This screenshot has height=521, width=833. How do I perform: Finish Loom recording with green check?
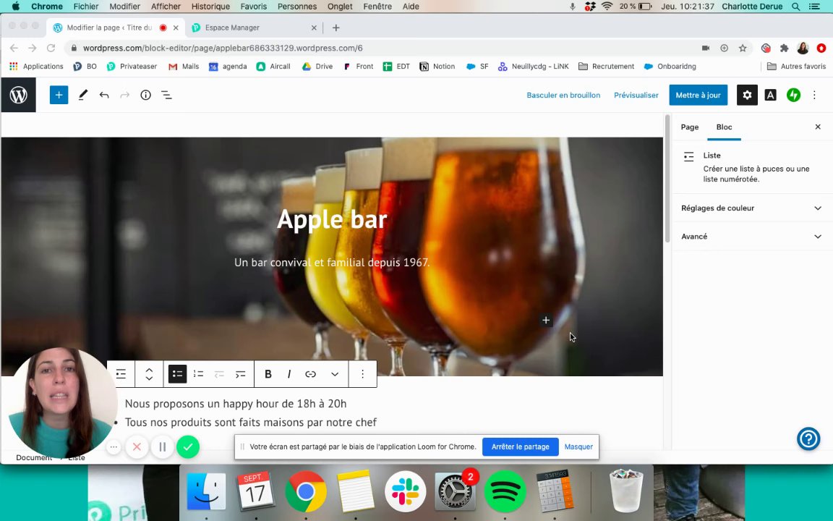click(188, 447)
